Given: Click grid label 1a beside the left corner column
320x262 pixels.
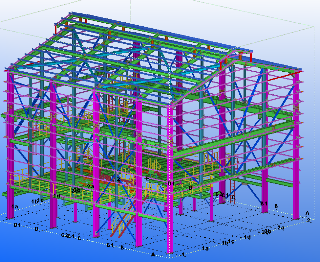Looking at the screenshot, I should tap(14, 206).
